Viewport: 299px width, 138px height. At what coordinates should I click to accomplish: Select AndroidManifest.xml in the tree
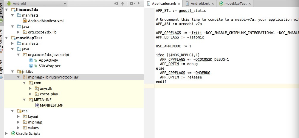pos(46,21)
